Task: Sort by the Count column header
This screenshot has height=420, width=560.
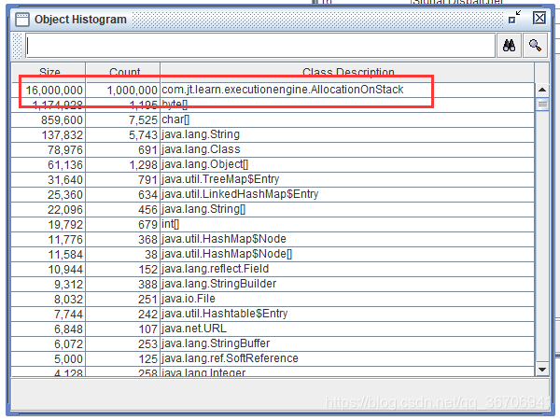Action: (123, 72)
